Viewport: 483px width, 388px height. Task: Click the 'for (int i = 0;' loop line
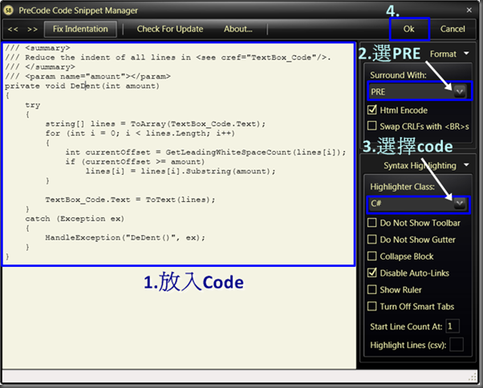pyautogui.click(x=140, y=133)
